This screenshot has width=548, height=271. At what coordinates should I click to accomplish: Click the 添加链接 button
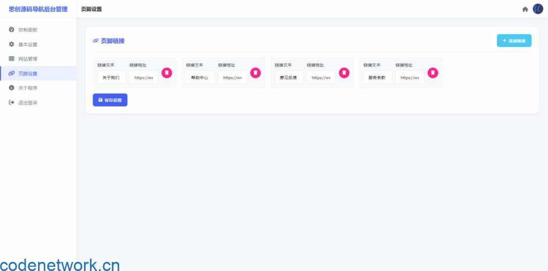click(514, 41)
